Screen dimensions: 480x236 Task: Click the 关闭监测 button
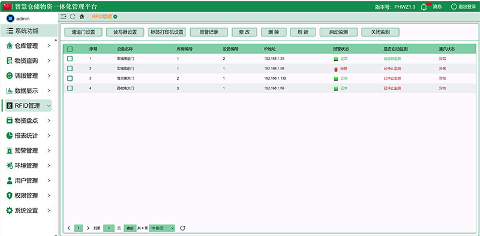point(380,32)
